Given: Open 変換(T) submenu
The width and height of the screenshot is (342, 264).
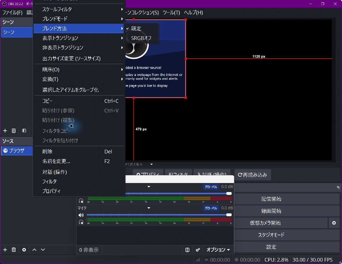Looking at the screenshot, I should click(79, 79).
